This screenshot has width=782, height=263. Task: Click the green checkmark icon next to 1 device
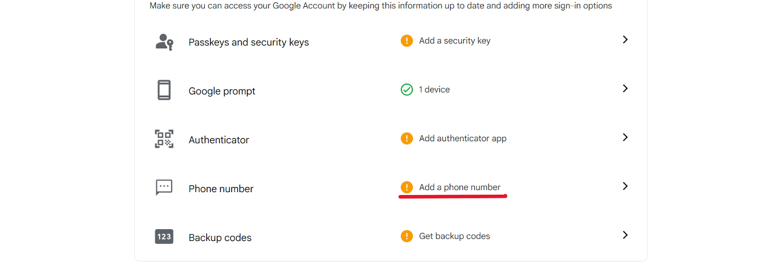point(407,89)
